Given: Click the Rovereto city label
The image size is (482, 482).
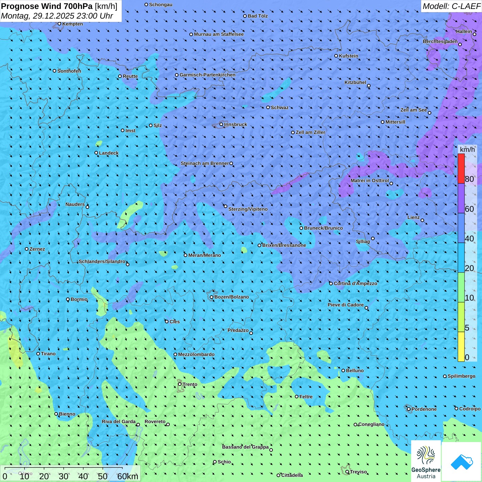Looking at the screenshot, I should [x=155, y=421].
